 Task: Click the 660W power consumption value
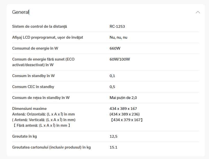coord(115,48)
